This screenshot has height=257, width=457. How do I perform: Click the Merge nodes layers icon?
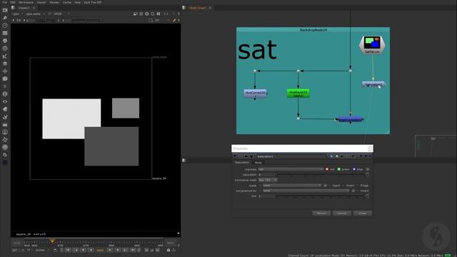coord(5,64)
